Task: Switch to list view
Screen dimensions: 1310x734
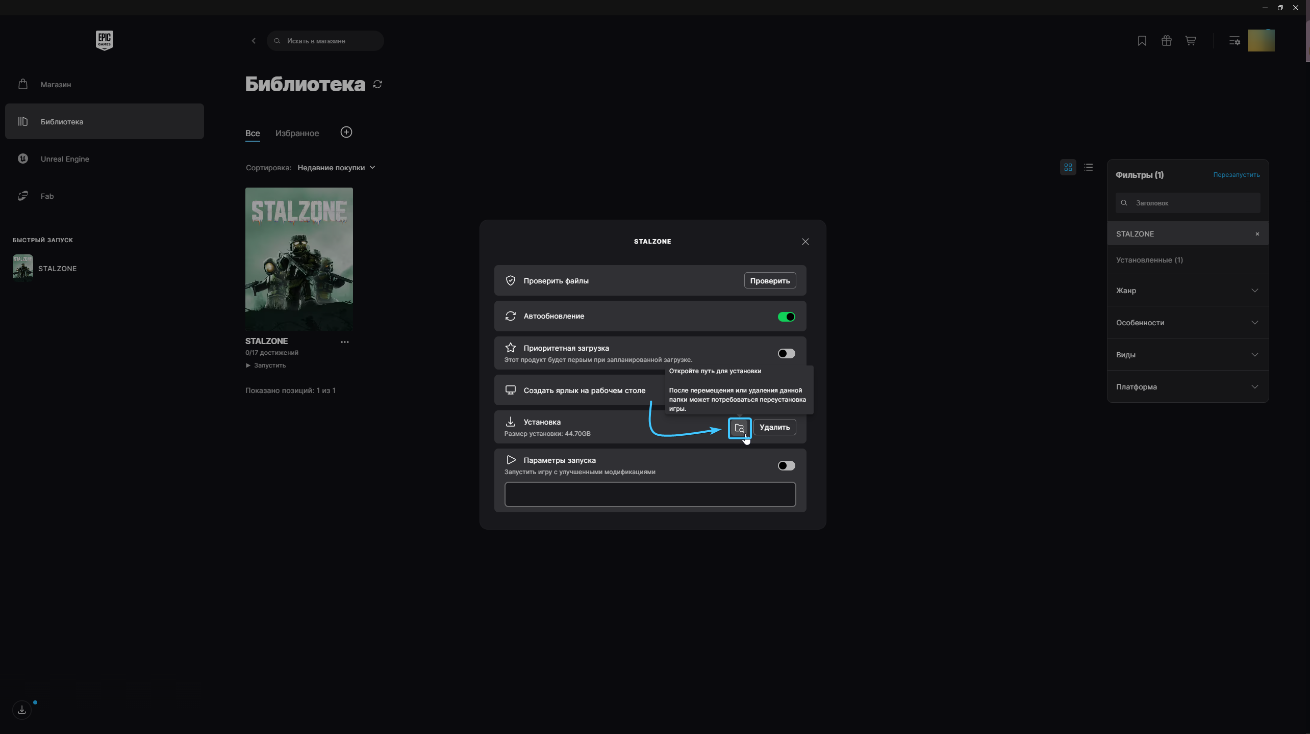Action: pyautogui.click(x=1089, y=167)
